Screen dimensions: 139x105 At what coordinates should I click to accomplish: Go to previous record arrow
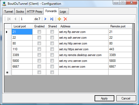tap(15, 19)
